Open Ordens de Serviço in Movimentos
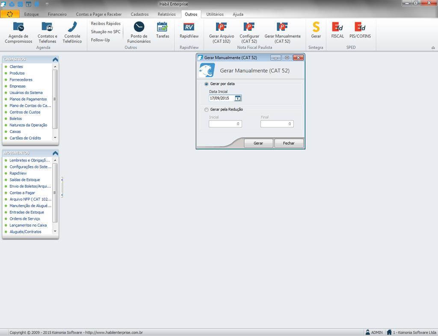This screenshot has height=336, width=438. [x=24, y=219]
